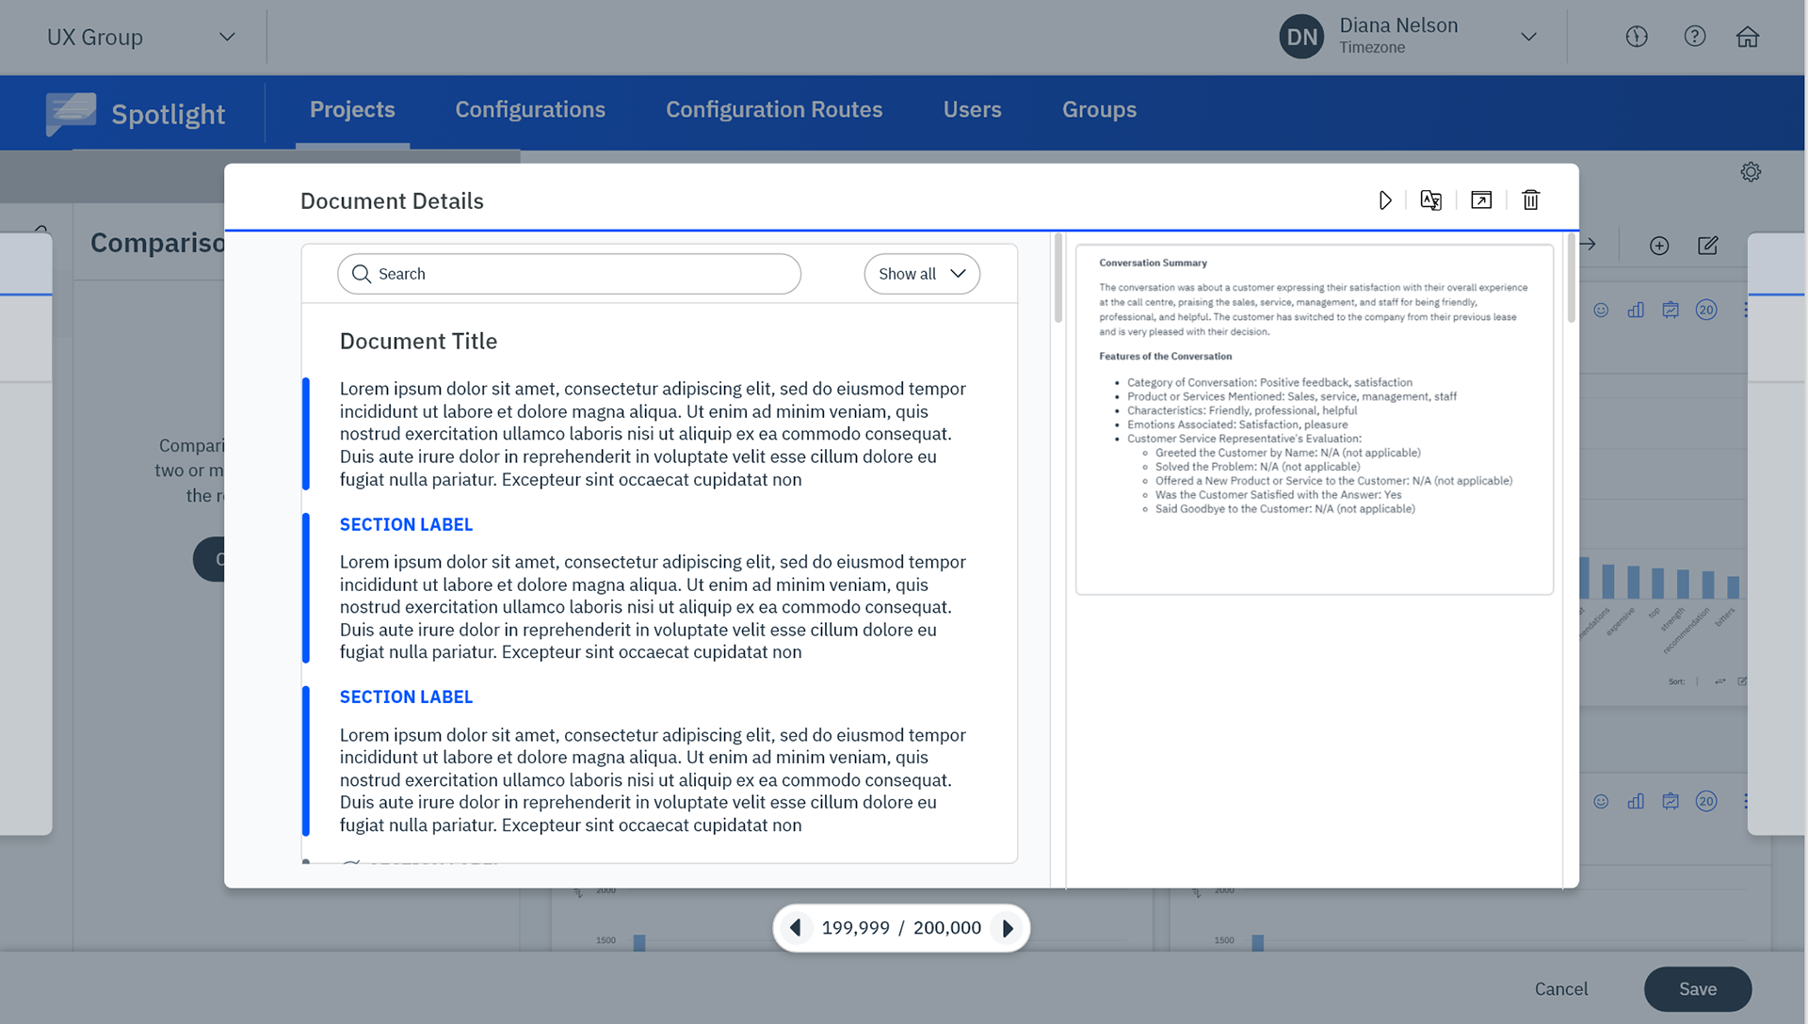The width and height of the screenshot is (1808, 1024).
Task: Click the summary panel scrollbar
Action: (1571, 279)
